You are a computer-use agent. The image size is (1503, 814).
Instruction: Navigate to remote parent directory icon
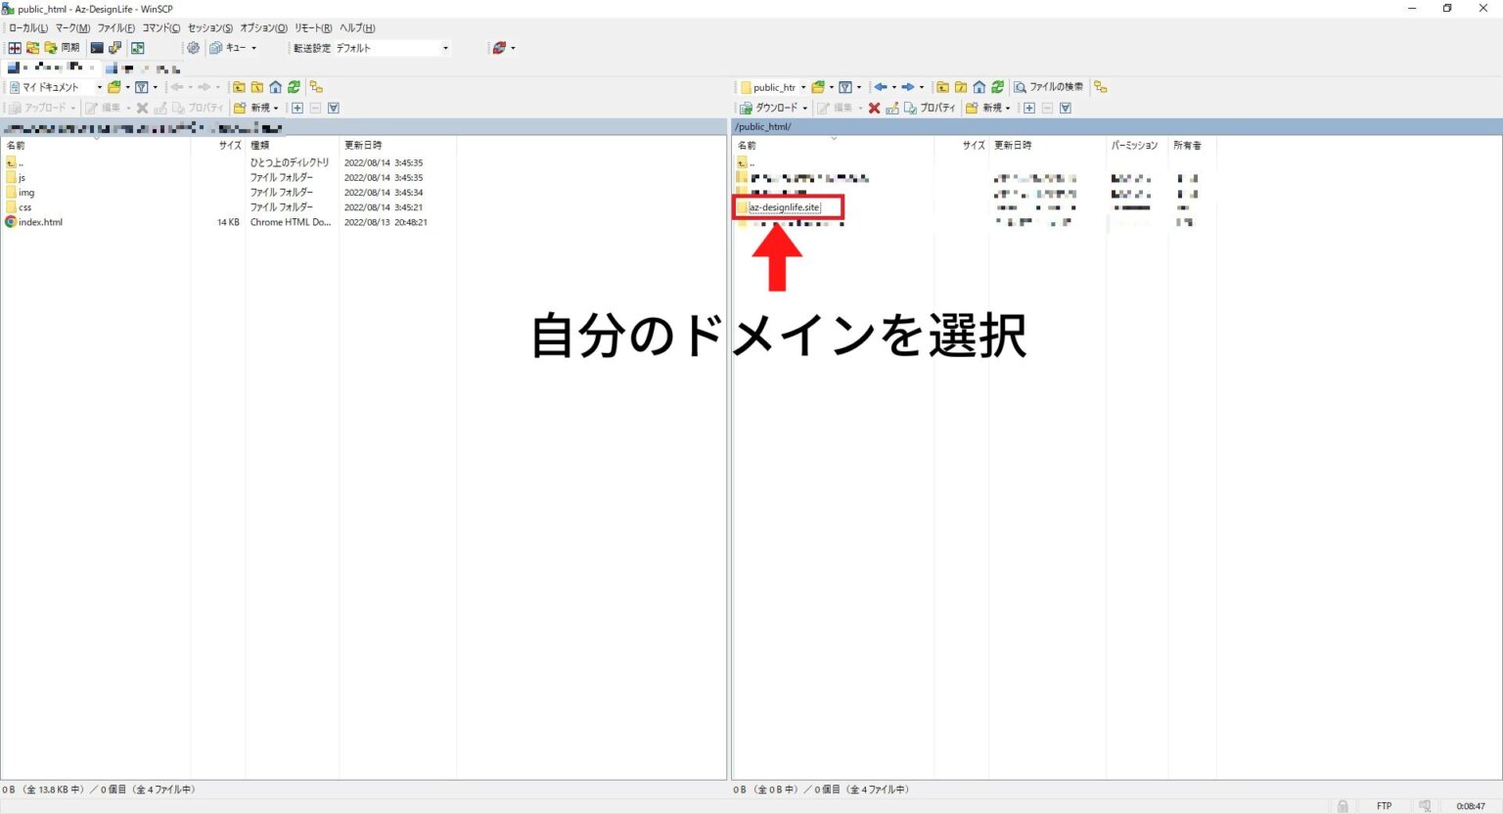(942, 87)
